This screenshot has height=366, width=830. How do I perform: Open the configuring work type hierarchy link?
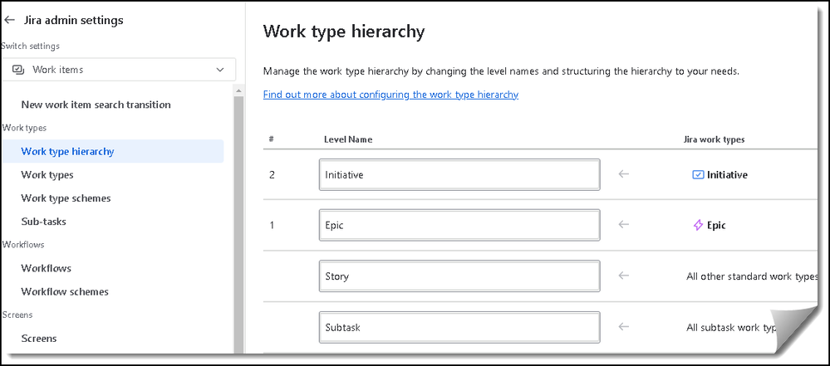390,95
